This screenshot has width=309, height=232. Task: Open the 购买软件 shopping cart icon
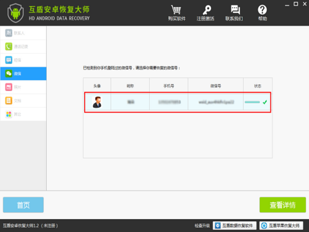(x=176, y=10)
